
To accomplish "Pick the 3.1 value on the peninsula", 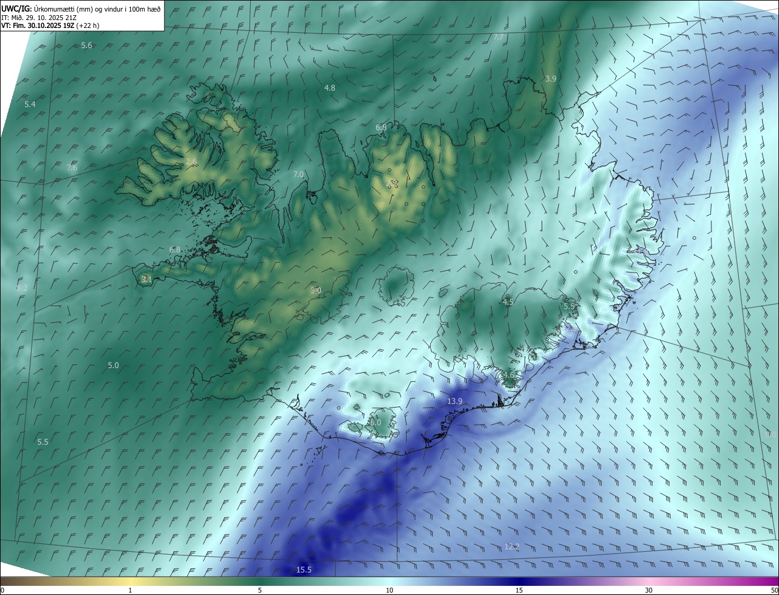I will 146,279.
